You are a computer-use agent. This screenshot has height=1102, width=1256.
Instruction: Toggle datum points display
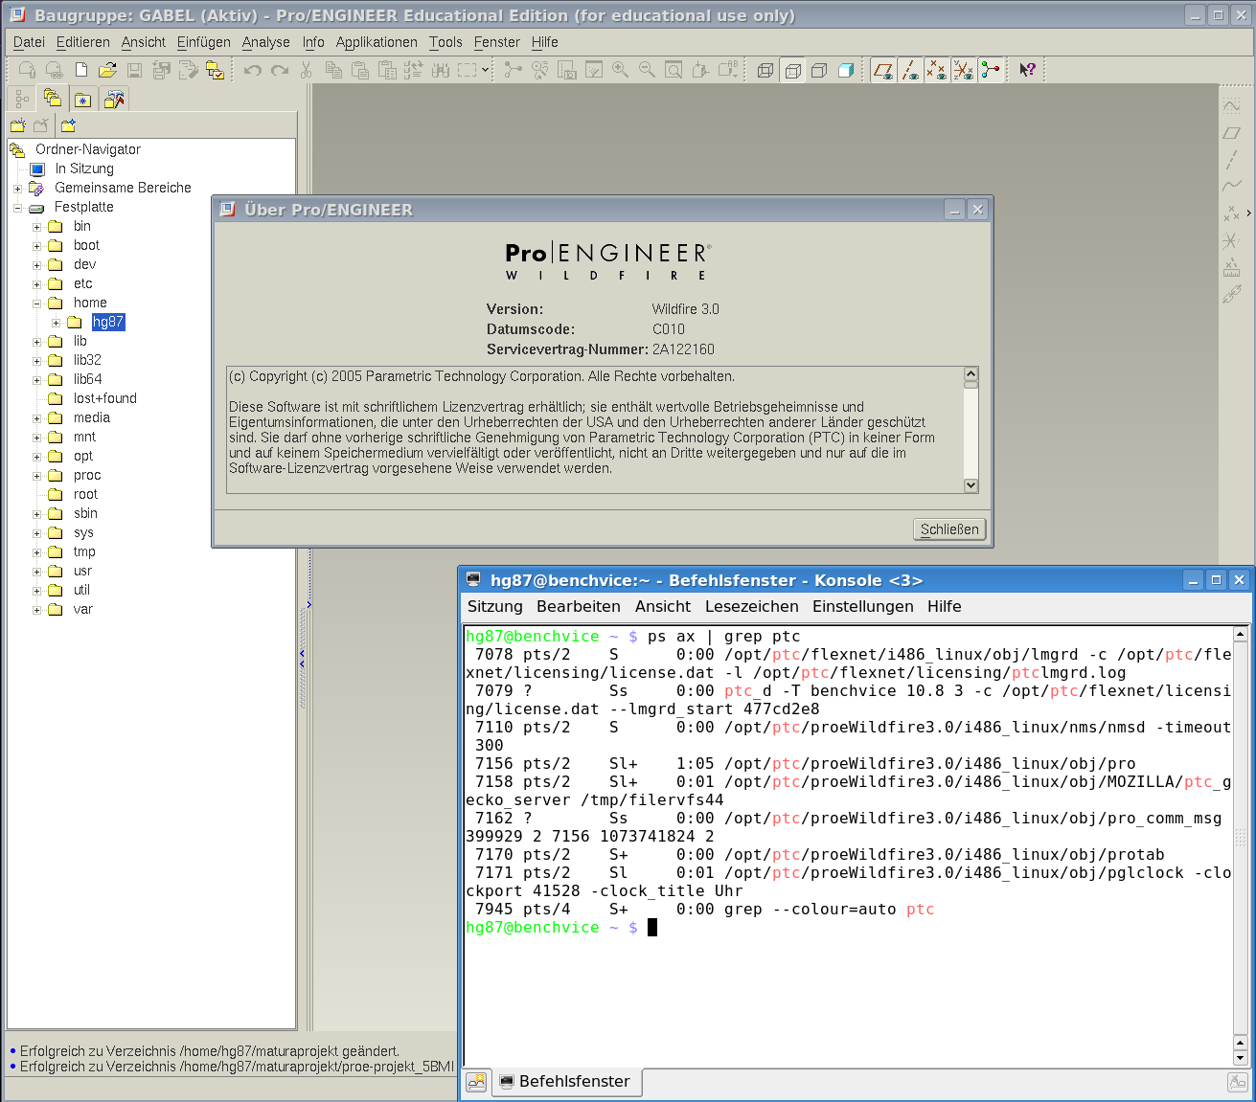click(x=937, y=70)
